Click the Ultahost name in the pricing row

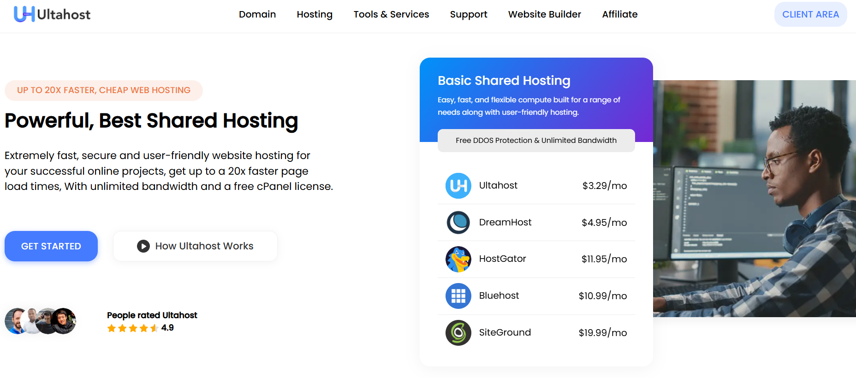498,185
